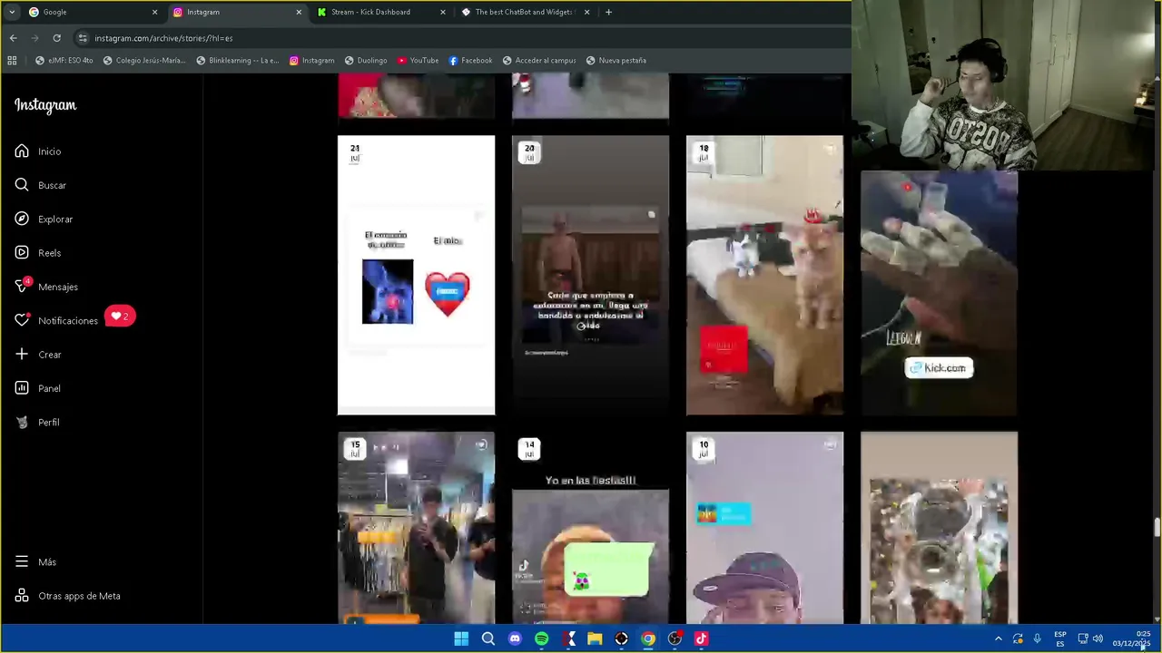This screenshot has height=653, width=1162.
Task: Open the Chrome apps grid shortcut
Action: (12, 61)
